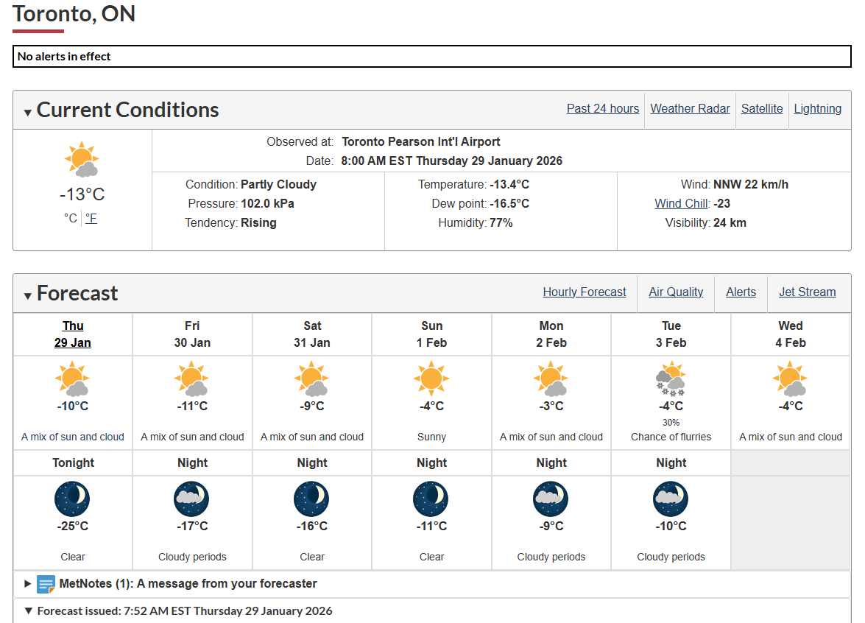Click the partly cloudy current conditions icon
Screen dimensions: 865x623
(x=82, y=159)
